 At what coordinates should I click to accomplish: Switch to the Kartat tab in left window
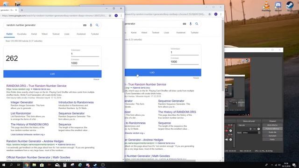[x=34, y=34]
